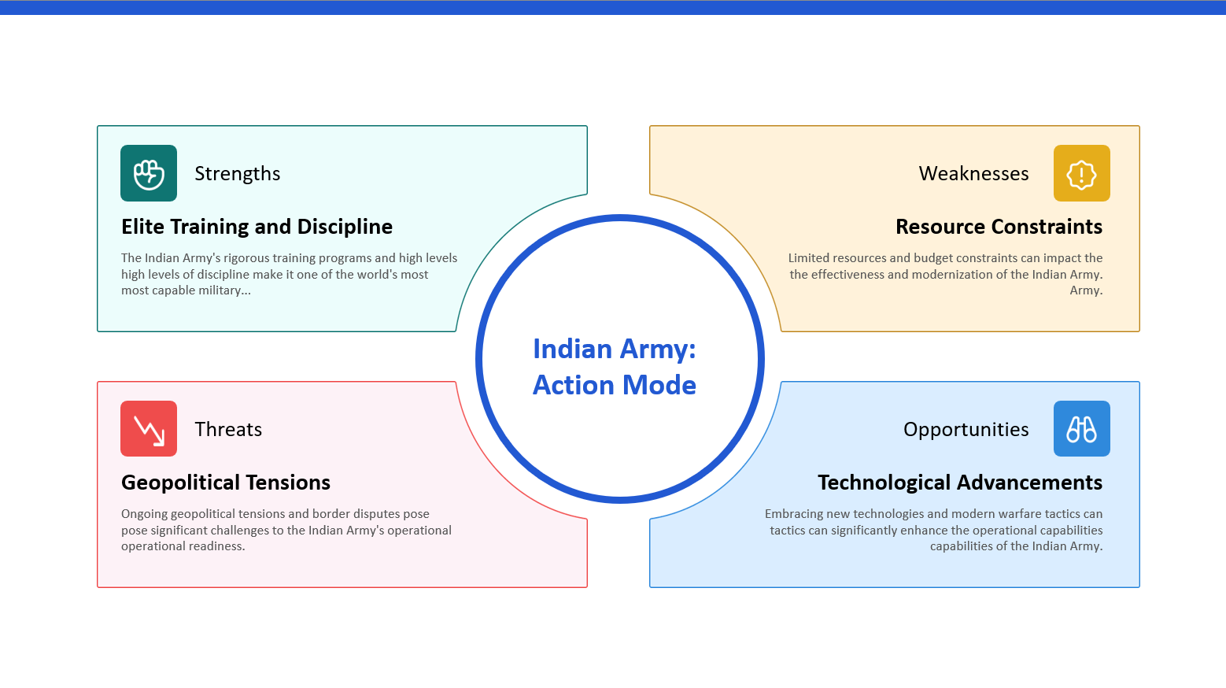The height and width of the screenshot is (688, 1226).
Task: Select the 'Strengths' label
Action: pos(238,174)
